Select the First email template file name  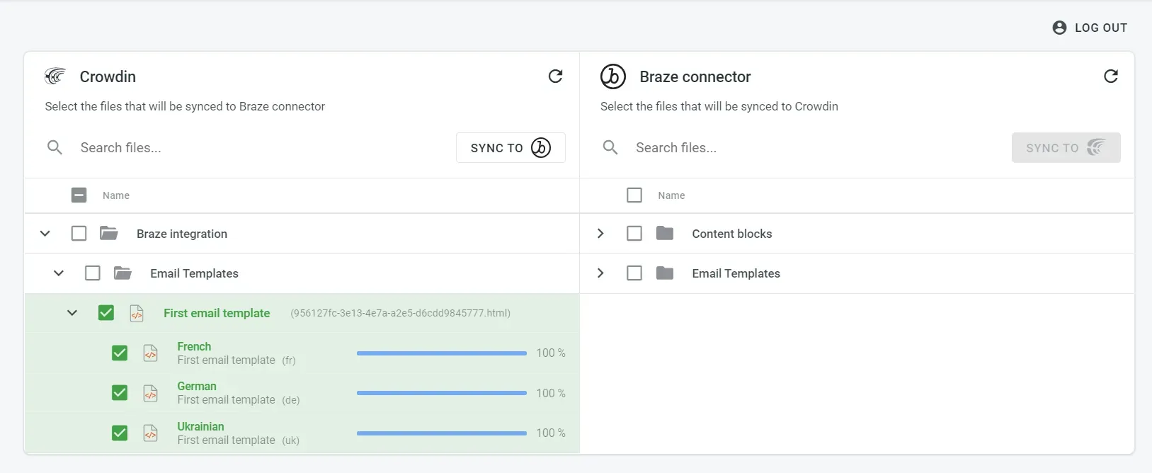[217, 313]
